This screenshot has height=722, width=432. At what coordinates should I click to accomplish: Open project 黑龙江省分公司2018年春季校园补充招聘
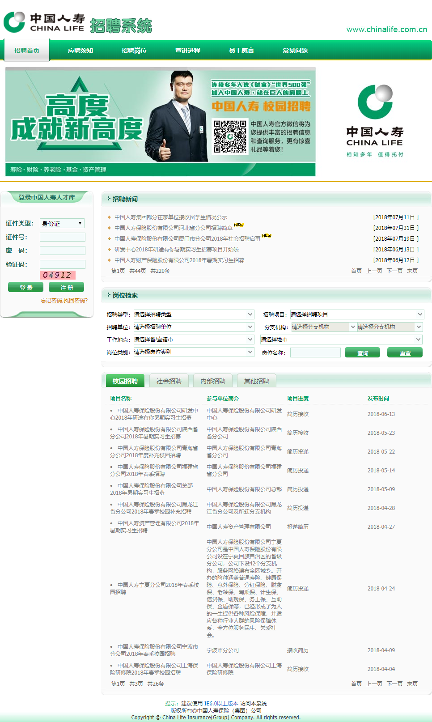[x=154, y=508]
